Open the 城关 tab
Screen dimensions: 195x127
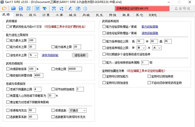(73, 15)
